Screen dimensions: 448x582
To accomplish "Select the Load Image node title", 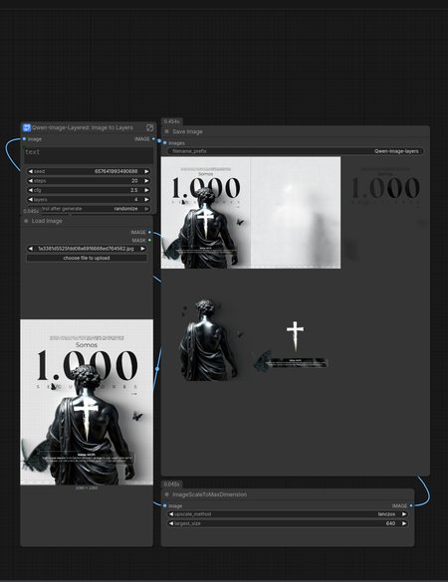I will [47, 221].
